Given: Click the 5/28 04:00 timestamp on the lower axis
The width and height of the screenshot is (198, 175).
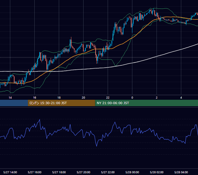Looking at the screenshot, I should (x=181, y=172).
